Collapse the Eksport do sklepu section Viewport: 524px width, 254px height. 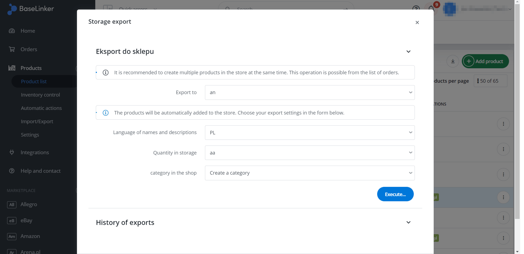pyautogui.click(x=408, y=52)
